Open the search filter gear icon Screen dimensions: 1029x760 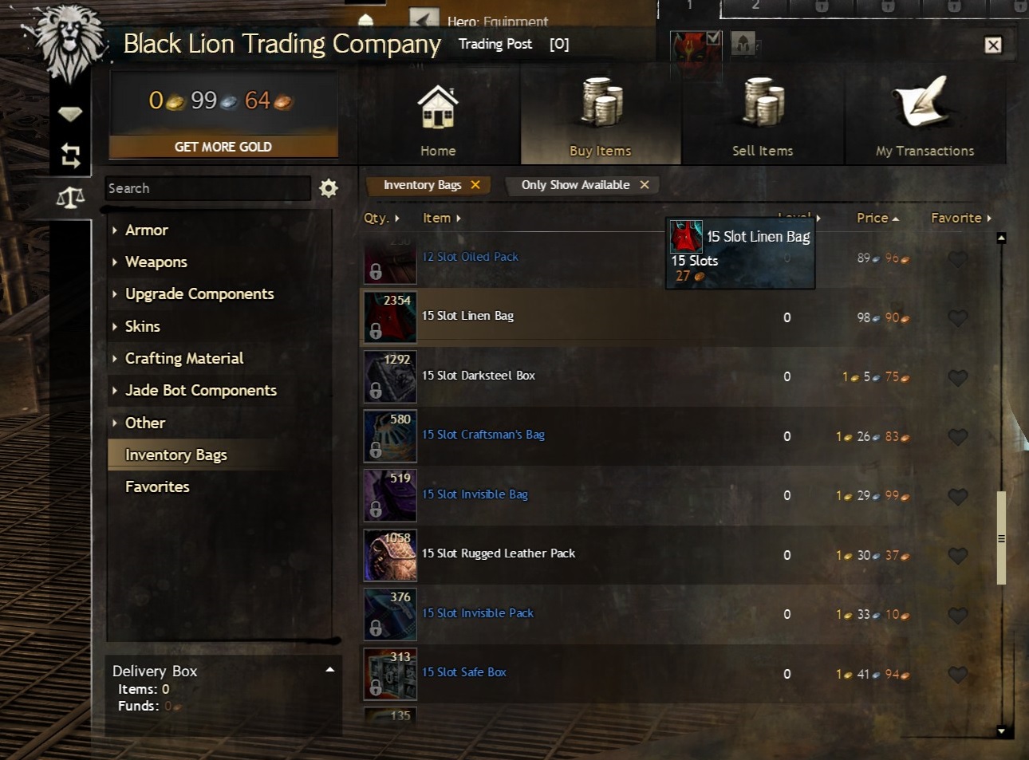(x=328, y=188)
